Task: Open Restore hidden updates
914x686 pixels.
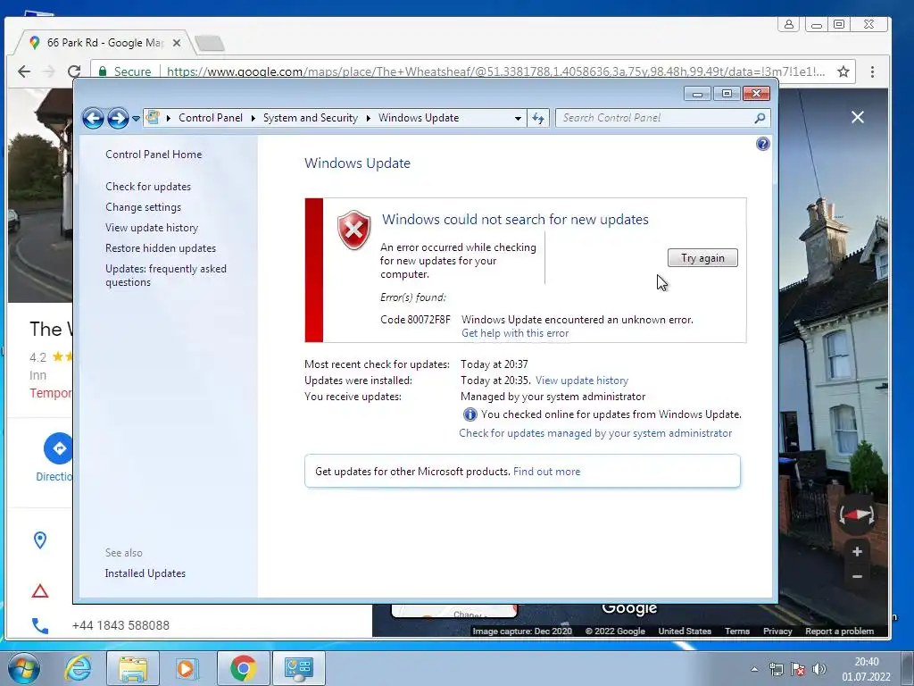Action: pyautogui.click(x=161, y=248)
